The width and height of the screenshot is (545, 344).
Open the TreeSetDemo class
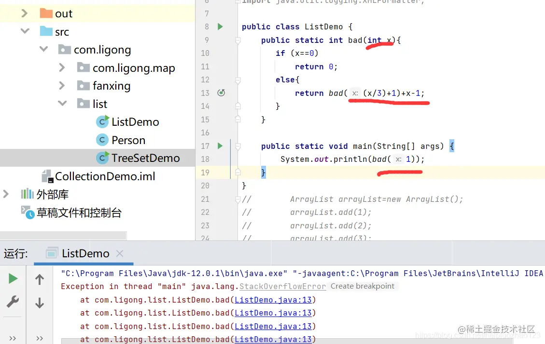(145, 158)
